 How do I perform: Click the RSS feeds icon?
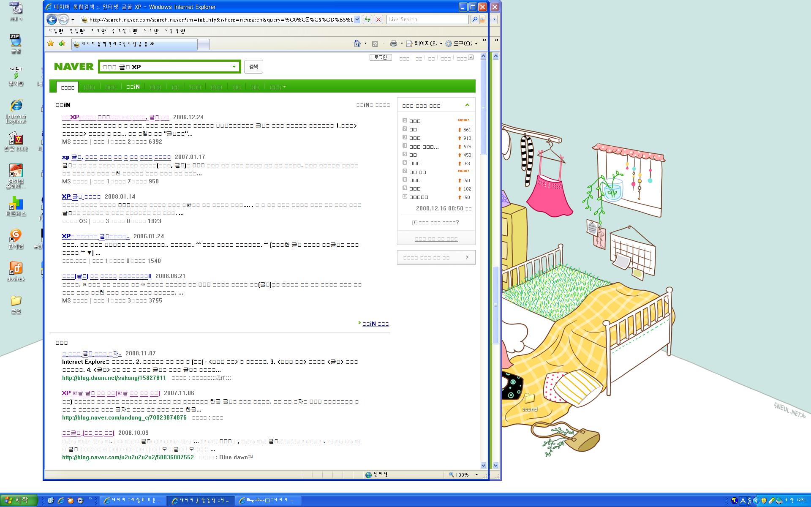pos(375,44)
